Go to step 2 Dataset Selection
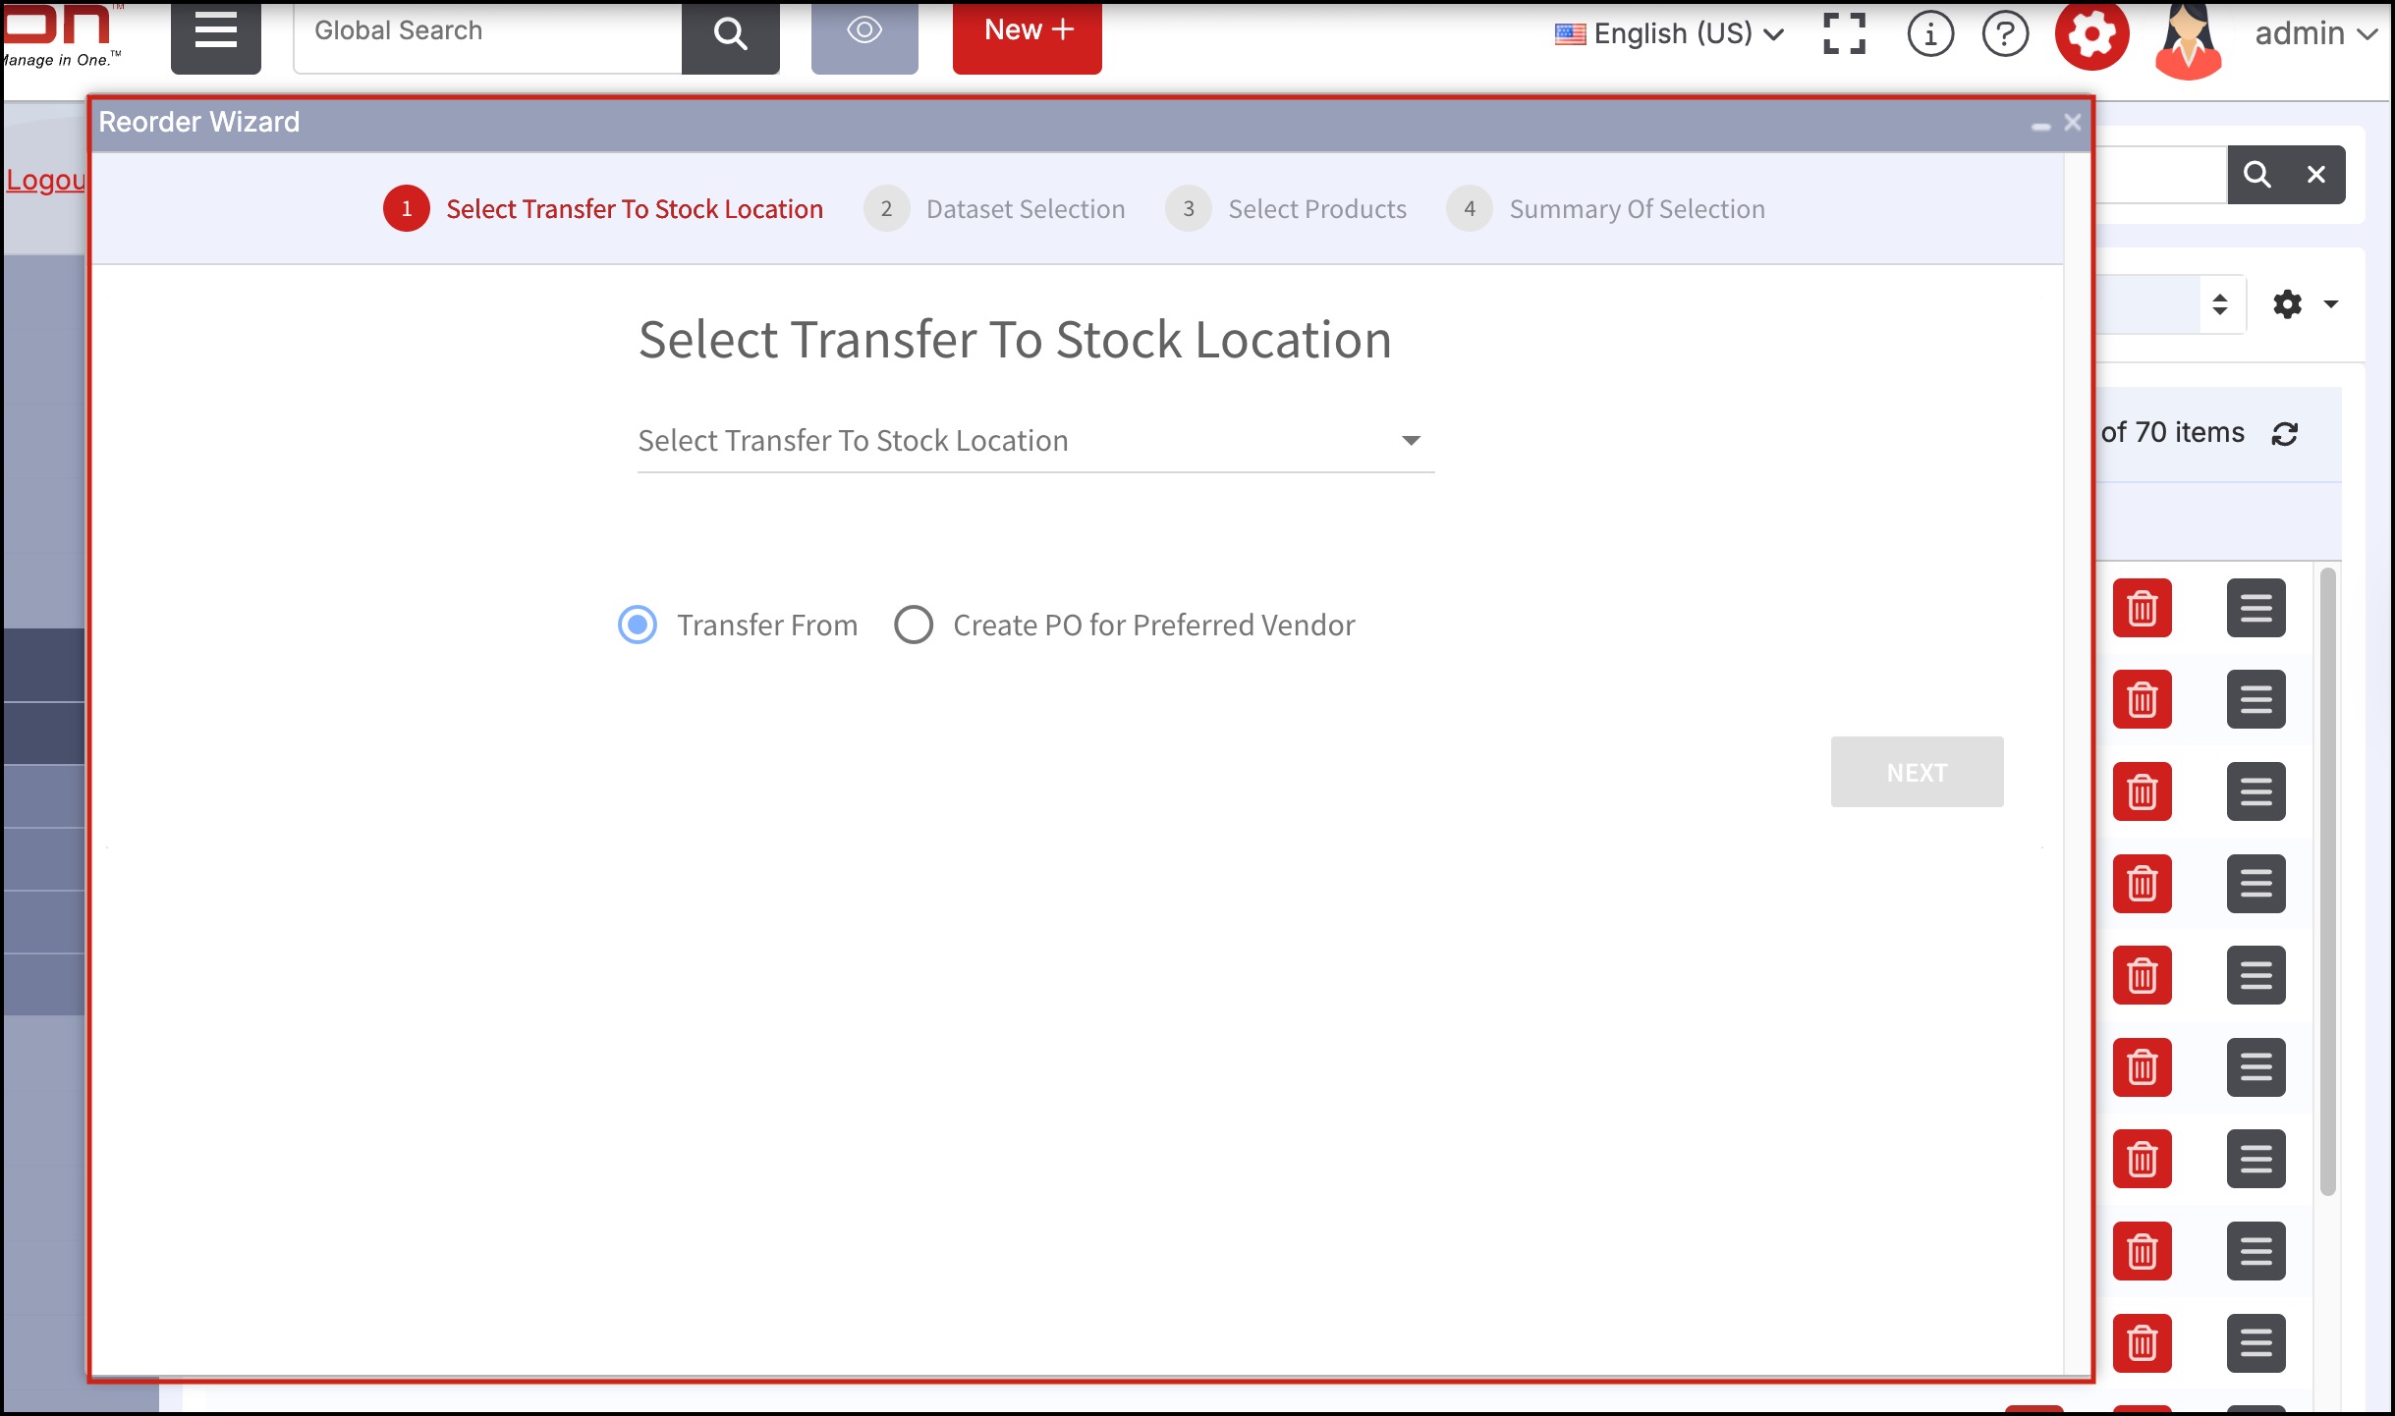 994,208
